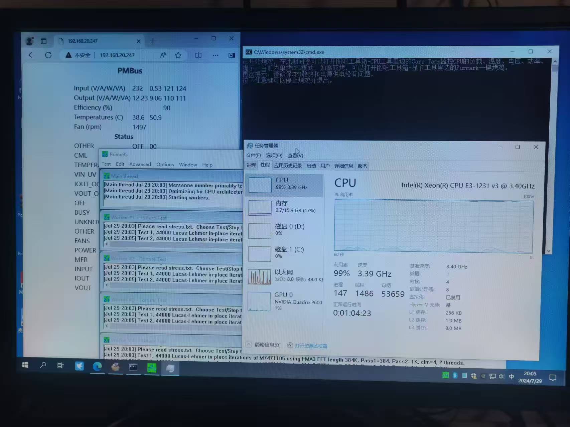The width and height of the screenshot is (570, 427).
Task: Click the Bluetooth tray icon
Action: [455, 375]
